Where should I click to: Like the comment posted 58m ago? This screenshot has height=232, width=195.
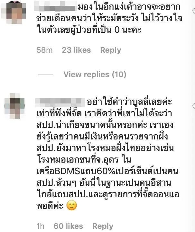pyautogui.click(x=194, y=11)
